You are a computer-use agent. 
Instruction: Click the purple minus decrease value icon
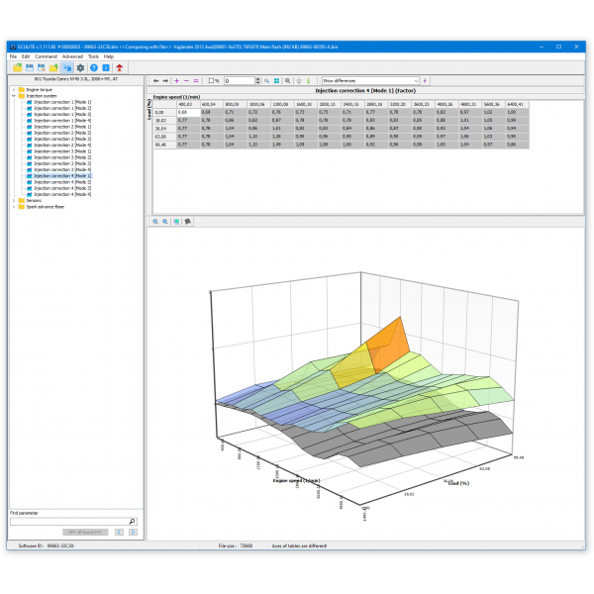[186, 80]
